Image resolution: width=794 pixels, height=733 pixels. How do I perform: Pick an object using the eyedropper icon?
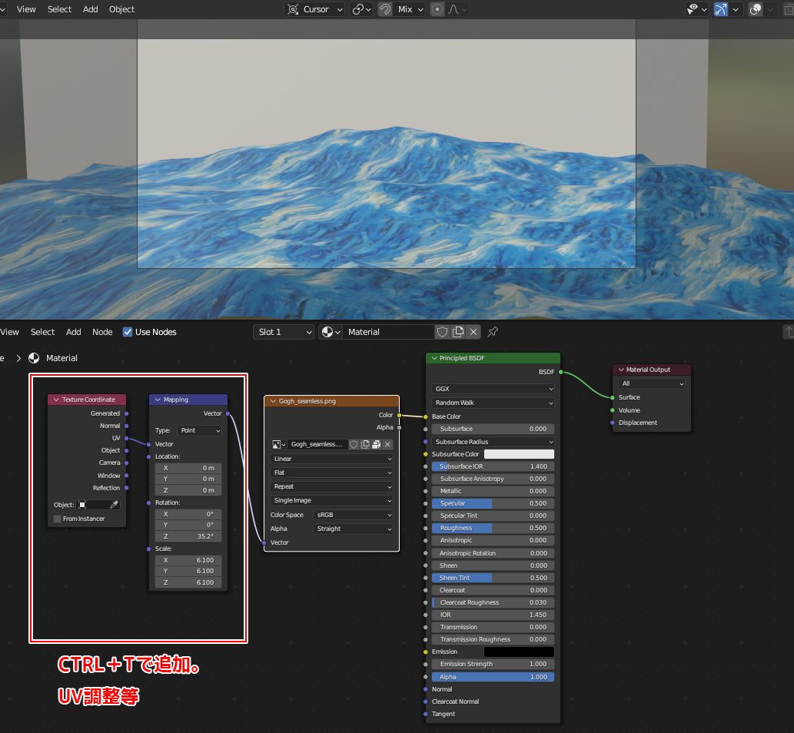coord(115,505)
